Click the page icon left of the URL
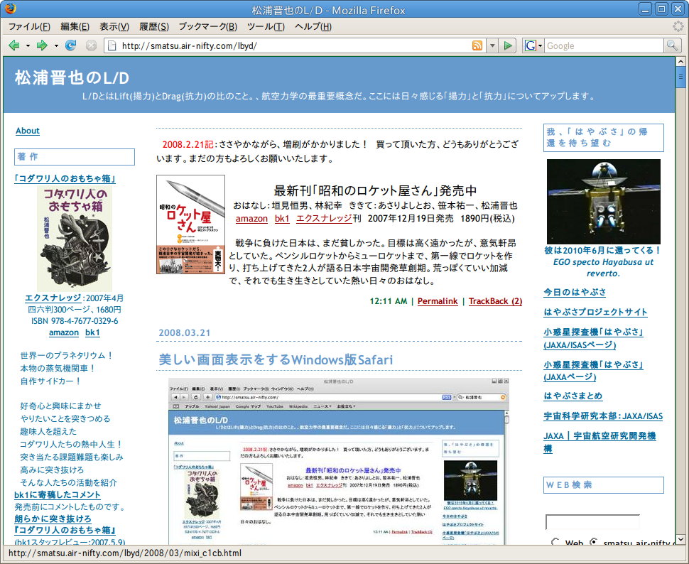Viewport: 689px width, 564px height. (112, 45)
